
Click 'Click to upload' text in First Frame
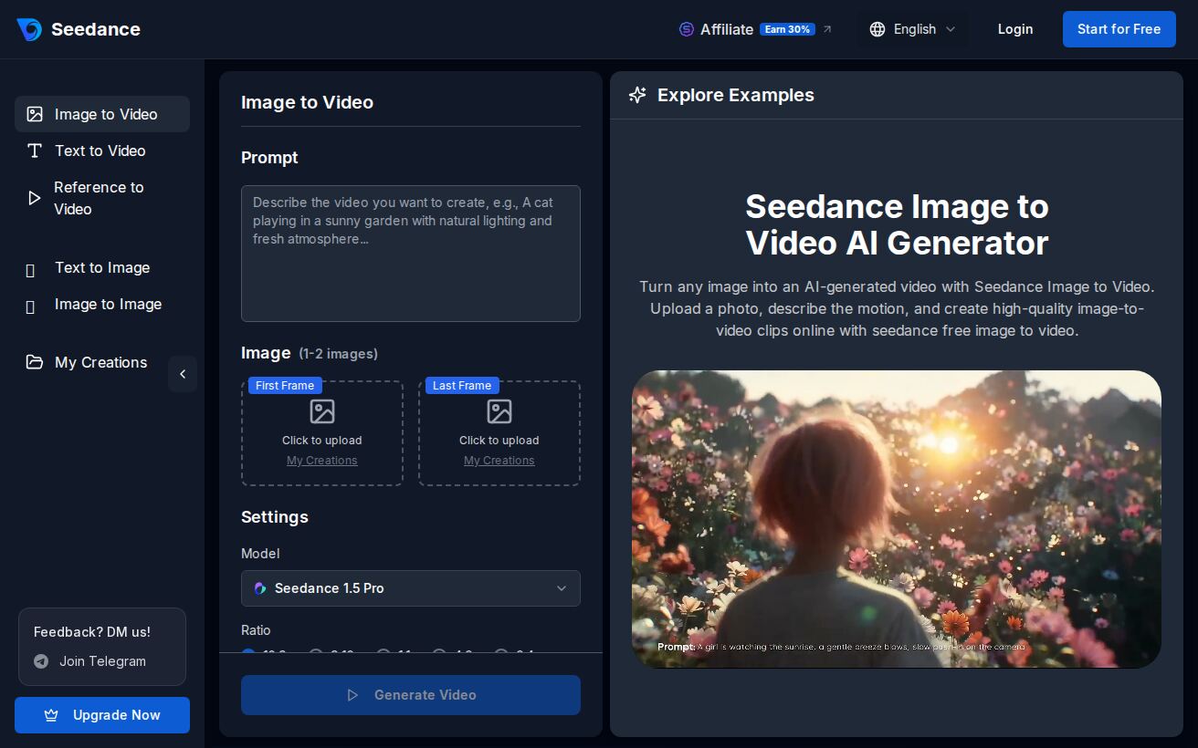pyautogui.click(x=322, y=441)
